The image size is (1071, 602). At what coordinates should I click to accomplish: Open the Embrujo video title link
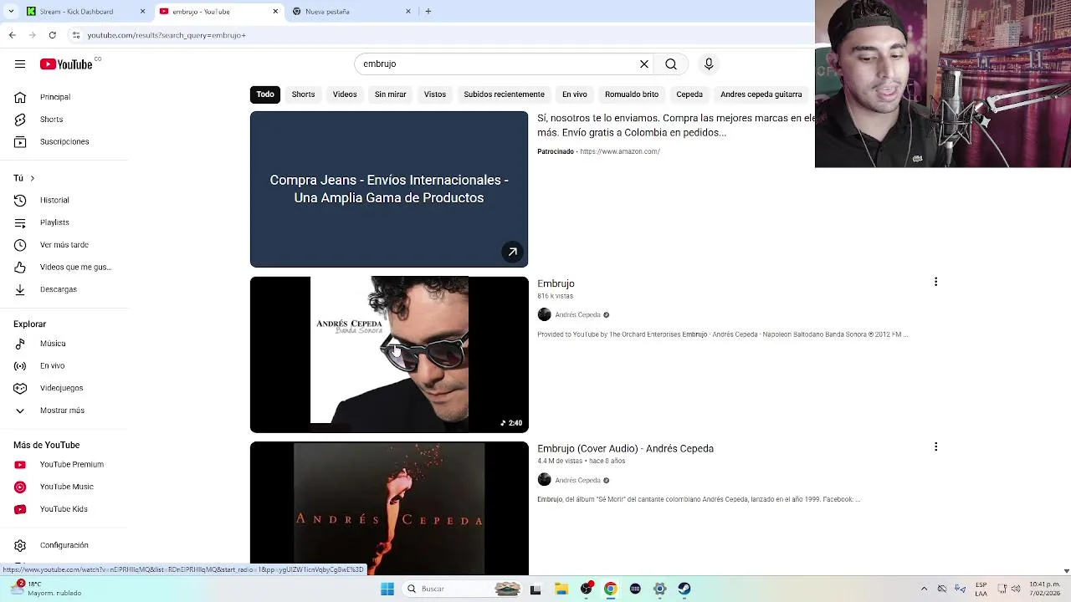pyautogui.click(x=556, y=283)
